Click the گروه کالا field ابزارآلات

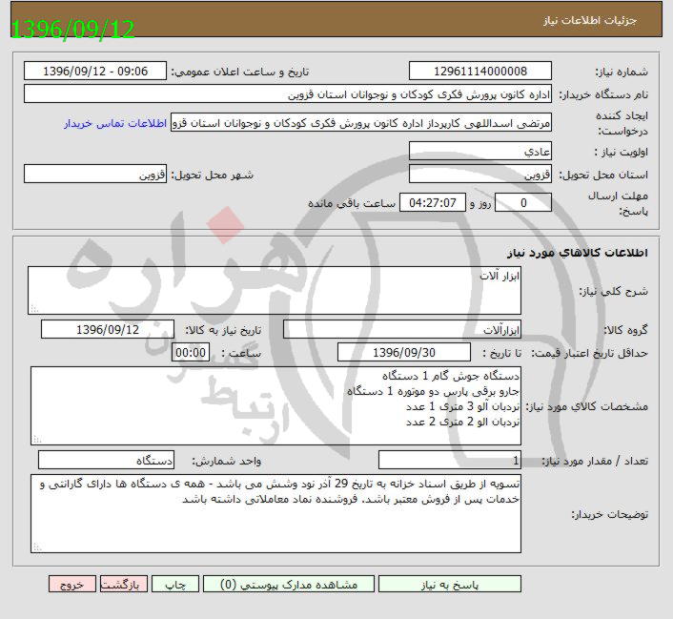point(402,329)
